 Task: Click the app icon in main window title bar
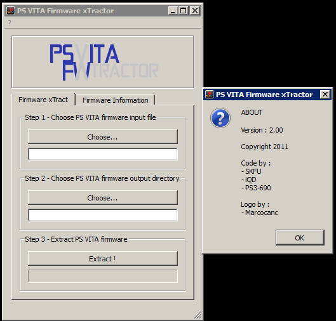(x=10, y=11)
